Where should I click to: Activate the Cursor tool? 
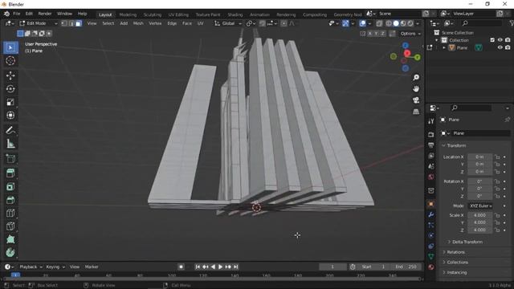pyautogui.click(x=10, y=61)
